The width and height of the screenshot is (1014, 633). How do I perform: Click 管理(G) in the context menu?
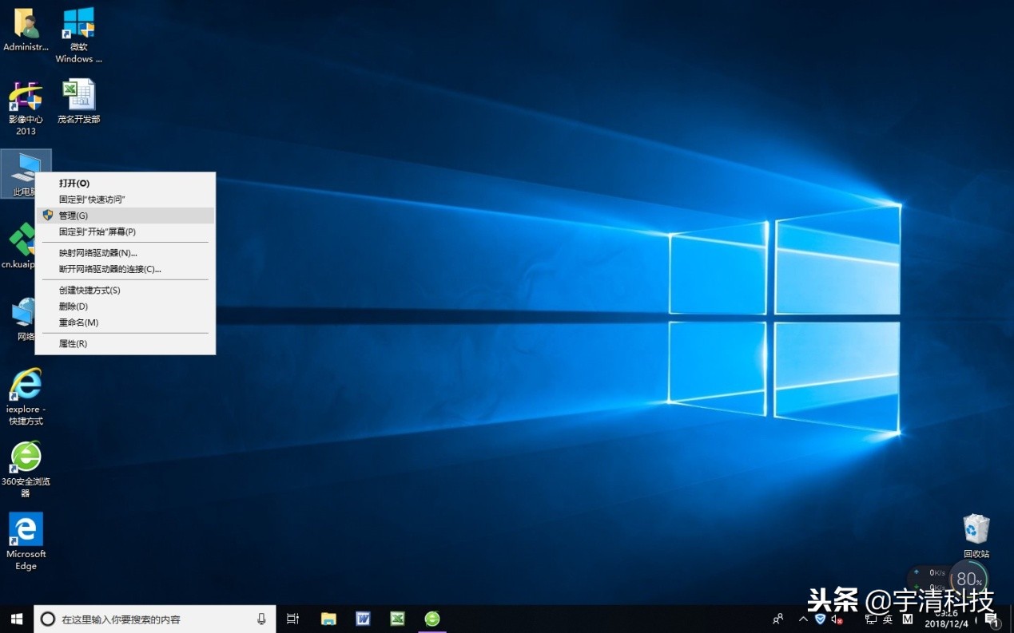74,216
